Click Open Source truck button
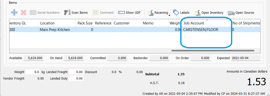The width and height of the screenshot is (270, 96). tap(241, 12)
